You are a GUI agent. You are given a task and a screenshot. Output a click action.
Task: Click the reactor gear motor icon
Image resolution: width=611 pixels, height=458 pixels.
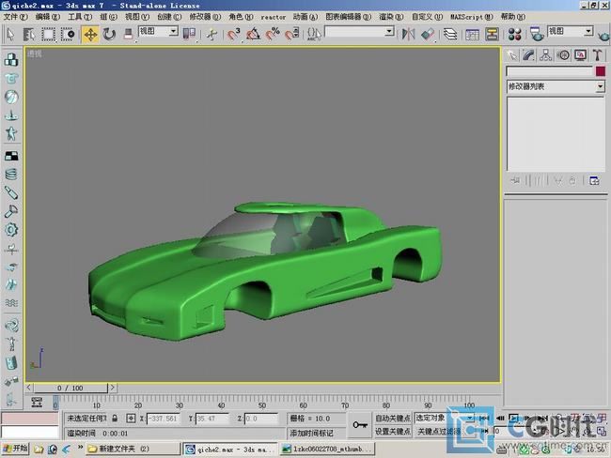point(11,230)
